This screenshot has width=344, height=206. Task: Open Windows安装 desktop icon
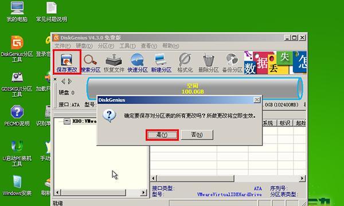pos(17,185)
